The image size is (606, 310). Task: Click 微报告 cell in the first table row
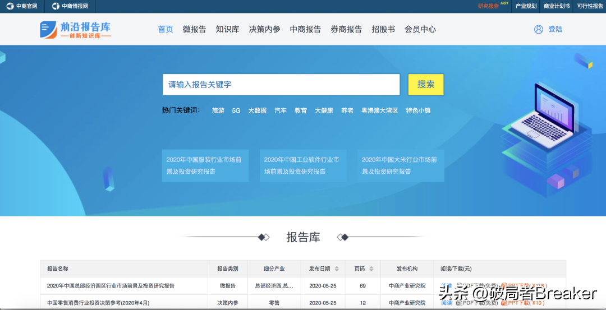click(228, 286)
